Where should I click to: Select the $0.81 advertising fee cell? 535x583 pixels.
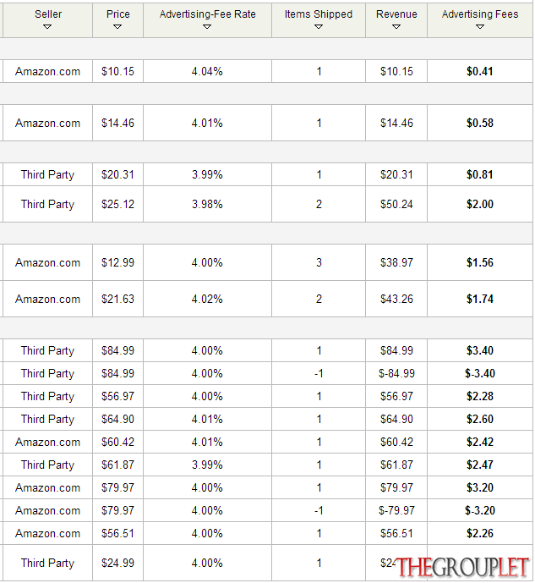click(x=480, y=174)
